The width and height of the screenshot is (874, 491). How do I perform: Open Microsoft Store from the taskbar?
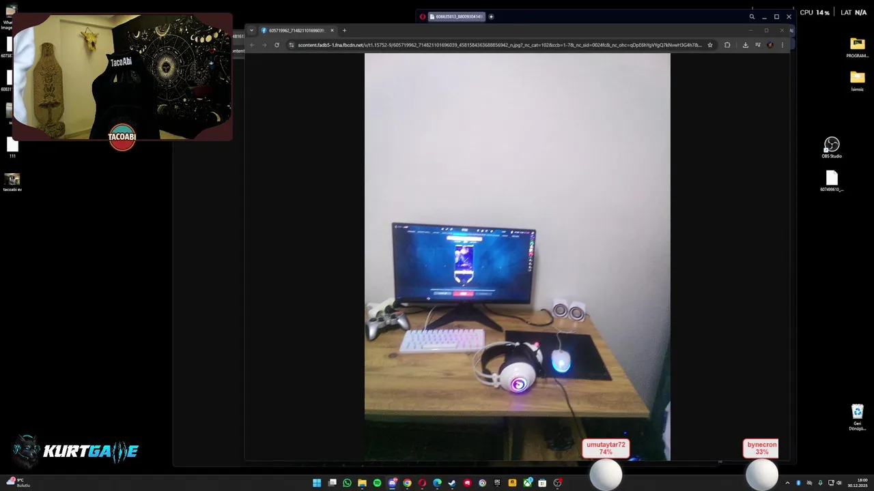tap(542, 483)
